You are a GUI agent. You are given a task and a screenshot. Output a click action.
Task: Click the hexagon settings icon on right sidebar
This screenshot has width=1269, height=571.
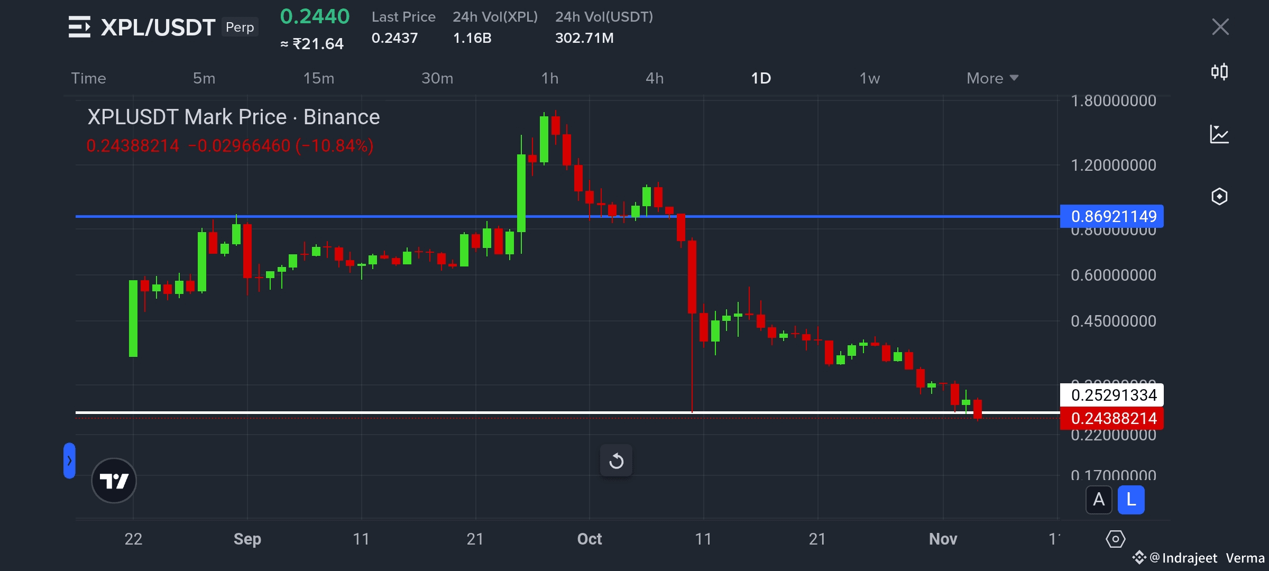tap(1219, 197)
